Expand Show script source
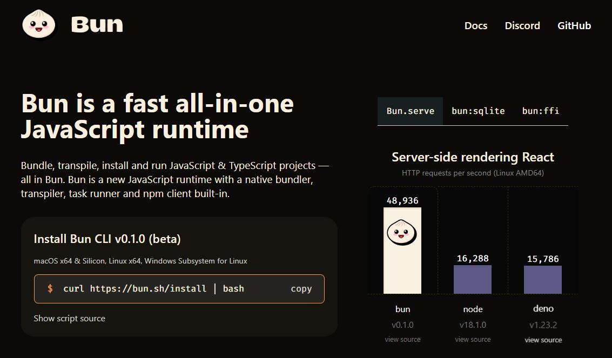612x358 pixels. [70, 319]
